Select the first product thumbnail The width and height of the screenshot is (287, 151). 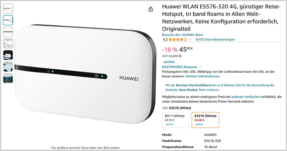(x=8, y=8)
